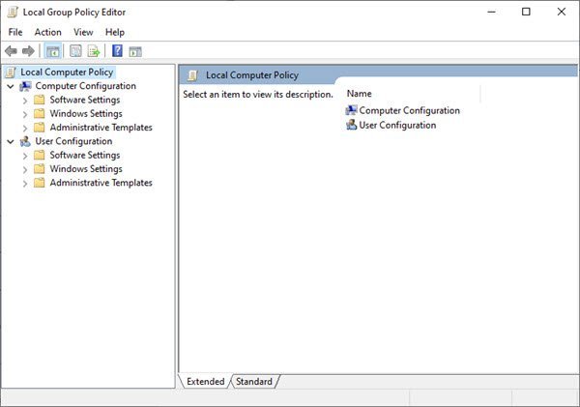The image size is (580, 407).
Task: Select Software Settings under User Configuration
Action: tap(85, 155)
